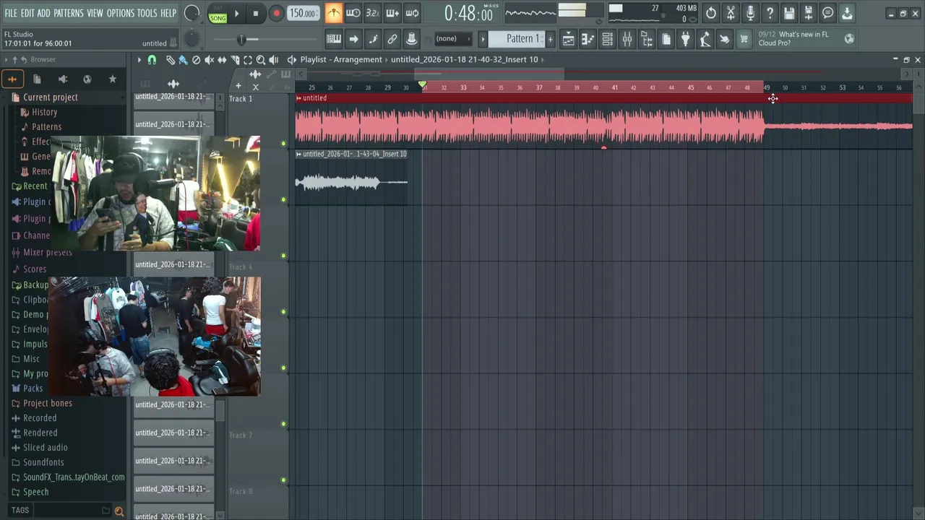Click the render as audio file icon
This screenshot has height=520, width=925.
click(x=809, y=13)
